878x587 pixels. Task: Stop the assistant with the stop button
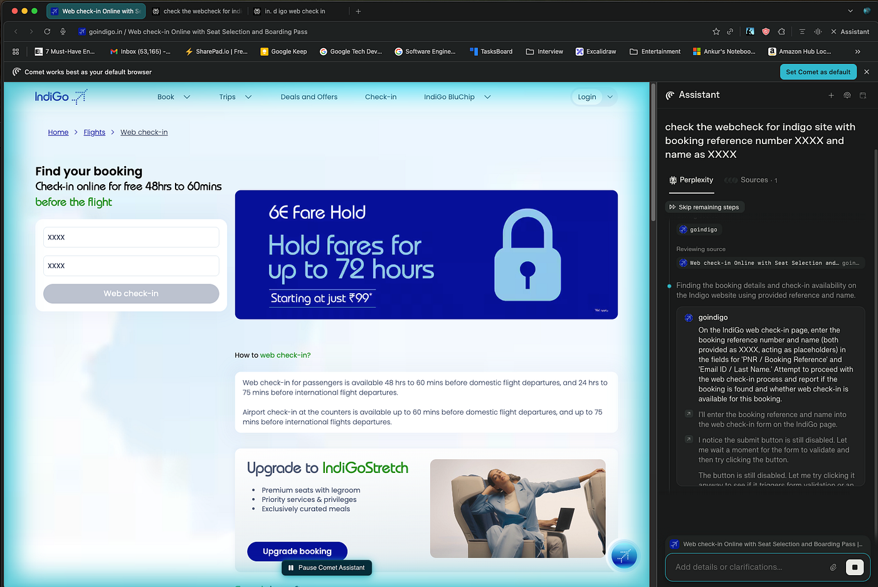pos(854,567)
